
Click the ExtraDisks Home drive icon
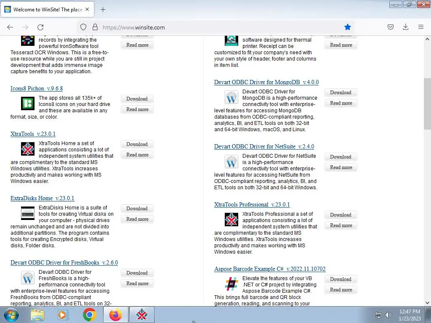[28, 213]
